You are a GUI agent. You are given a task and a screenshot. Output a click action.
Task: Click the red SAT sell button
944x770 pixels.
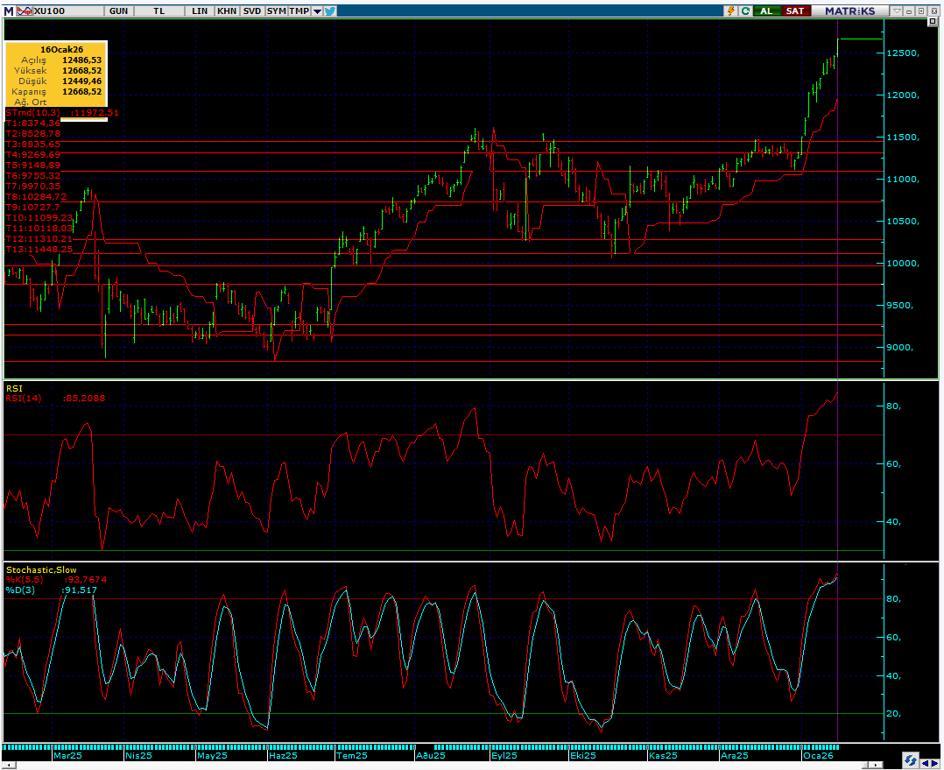tap(795, 11)
